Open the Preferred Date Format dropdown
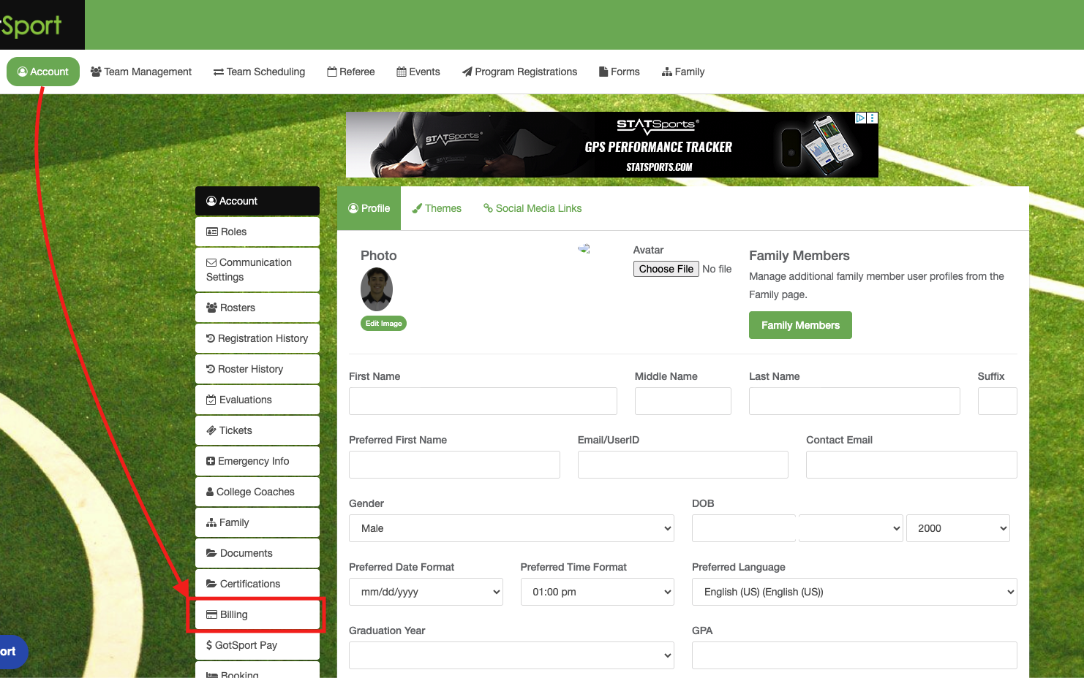The image size is (1084, 678). click(x=426, y=592)
